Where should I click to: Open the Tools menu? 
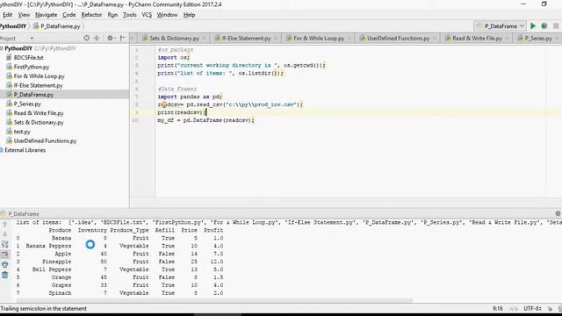pos(129,15)
